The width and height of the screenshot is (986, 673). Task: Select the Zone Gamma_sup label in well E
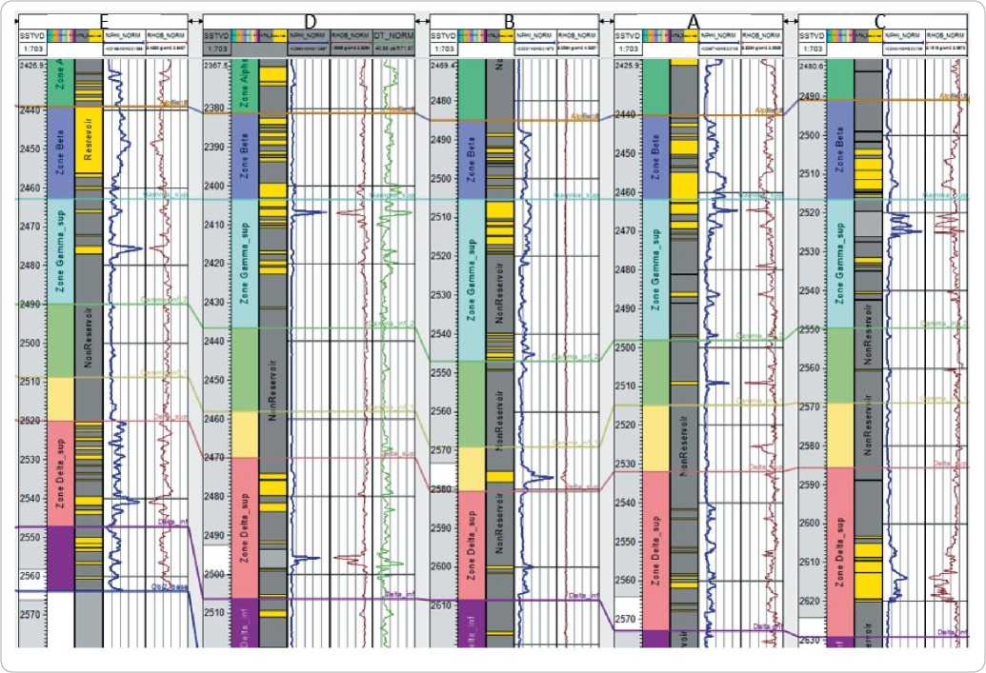tap(60, 250)
